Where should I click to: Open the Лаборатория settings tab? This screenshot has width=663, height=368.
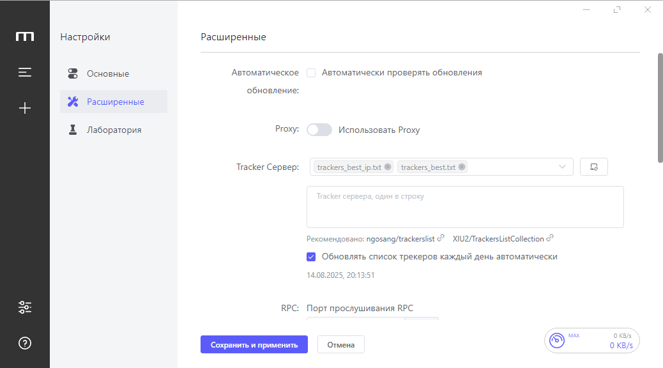tap(114, 130)
